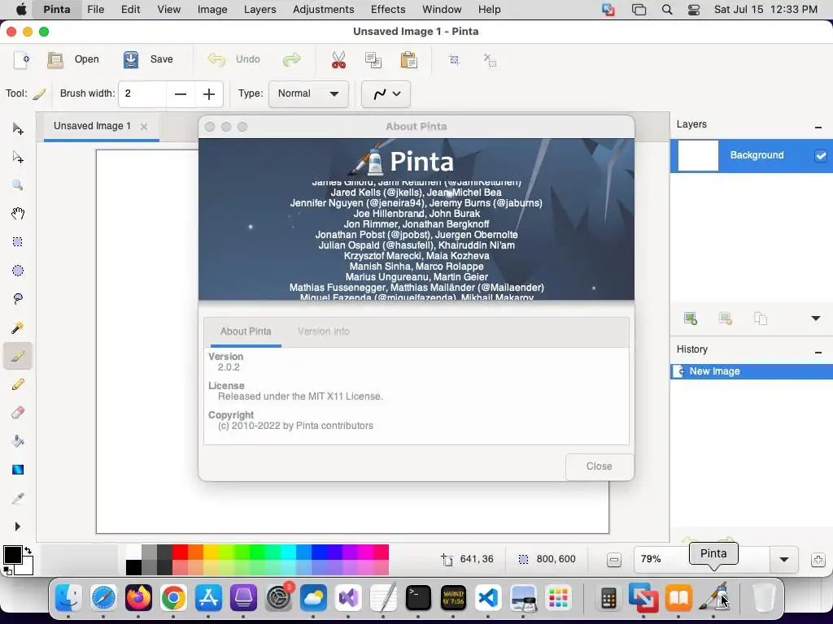Viewport: 833px width, 624px height.
Task: Collapse the History panel
Action: click(x=818, y=352)
